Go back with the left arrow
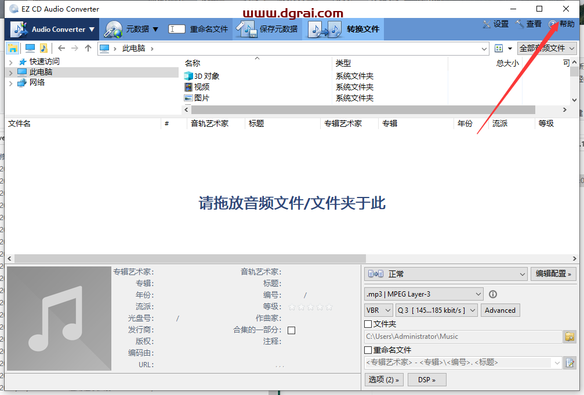 [61, 48]
